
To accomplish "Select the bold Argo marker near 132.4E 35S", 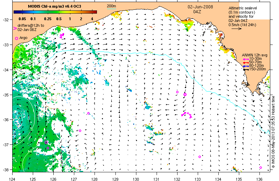I will coord(185,94).
